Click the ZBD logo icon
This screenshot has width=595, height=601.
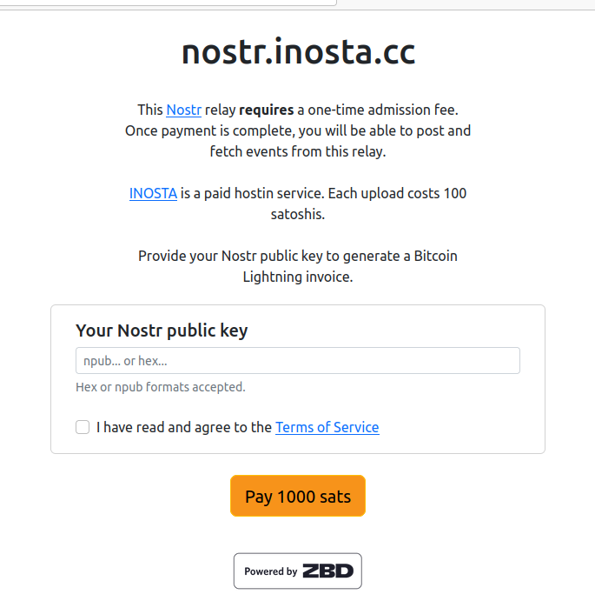pyautogui.click(x=327, y=571)
